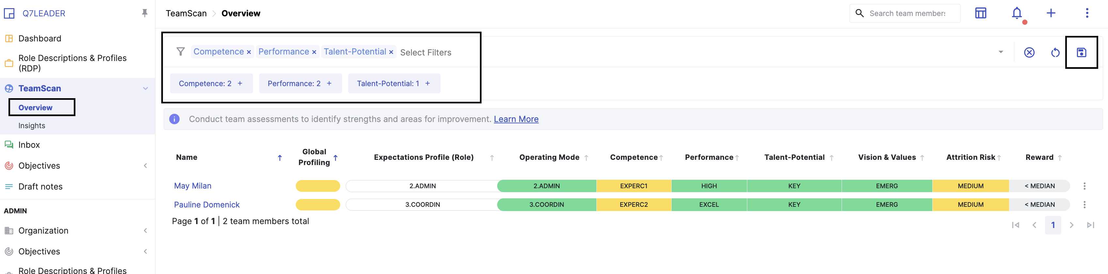This screenshot has width=1108, height=274.
Task: Remove the Talent-Potential filter chip
Action: click(x=391, y=53)
